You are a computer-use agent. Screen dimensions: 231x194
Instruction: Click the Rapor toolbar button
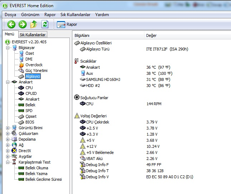click(x=67, y=25)
